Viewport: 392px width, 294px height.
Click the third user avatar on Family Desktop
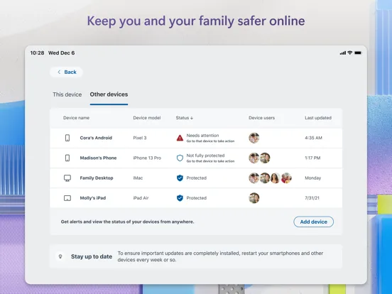(276, 178)
